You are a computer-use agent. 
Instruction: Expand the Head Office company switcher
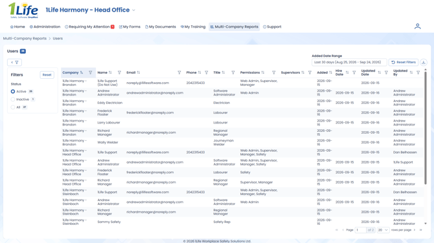[133, 10]
